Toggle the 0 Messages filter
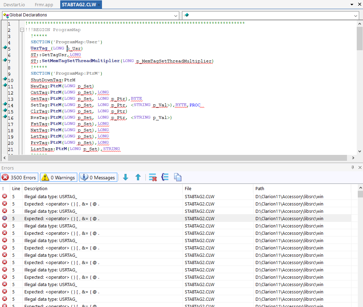Screen dimensions: 363x307 point(98,178)
